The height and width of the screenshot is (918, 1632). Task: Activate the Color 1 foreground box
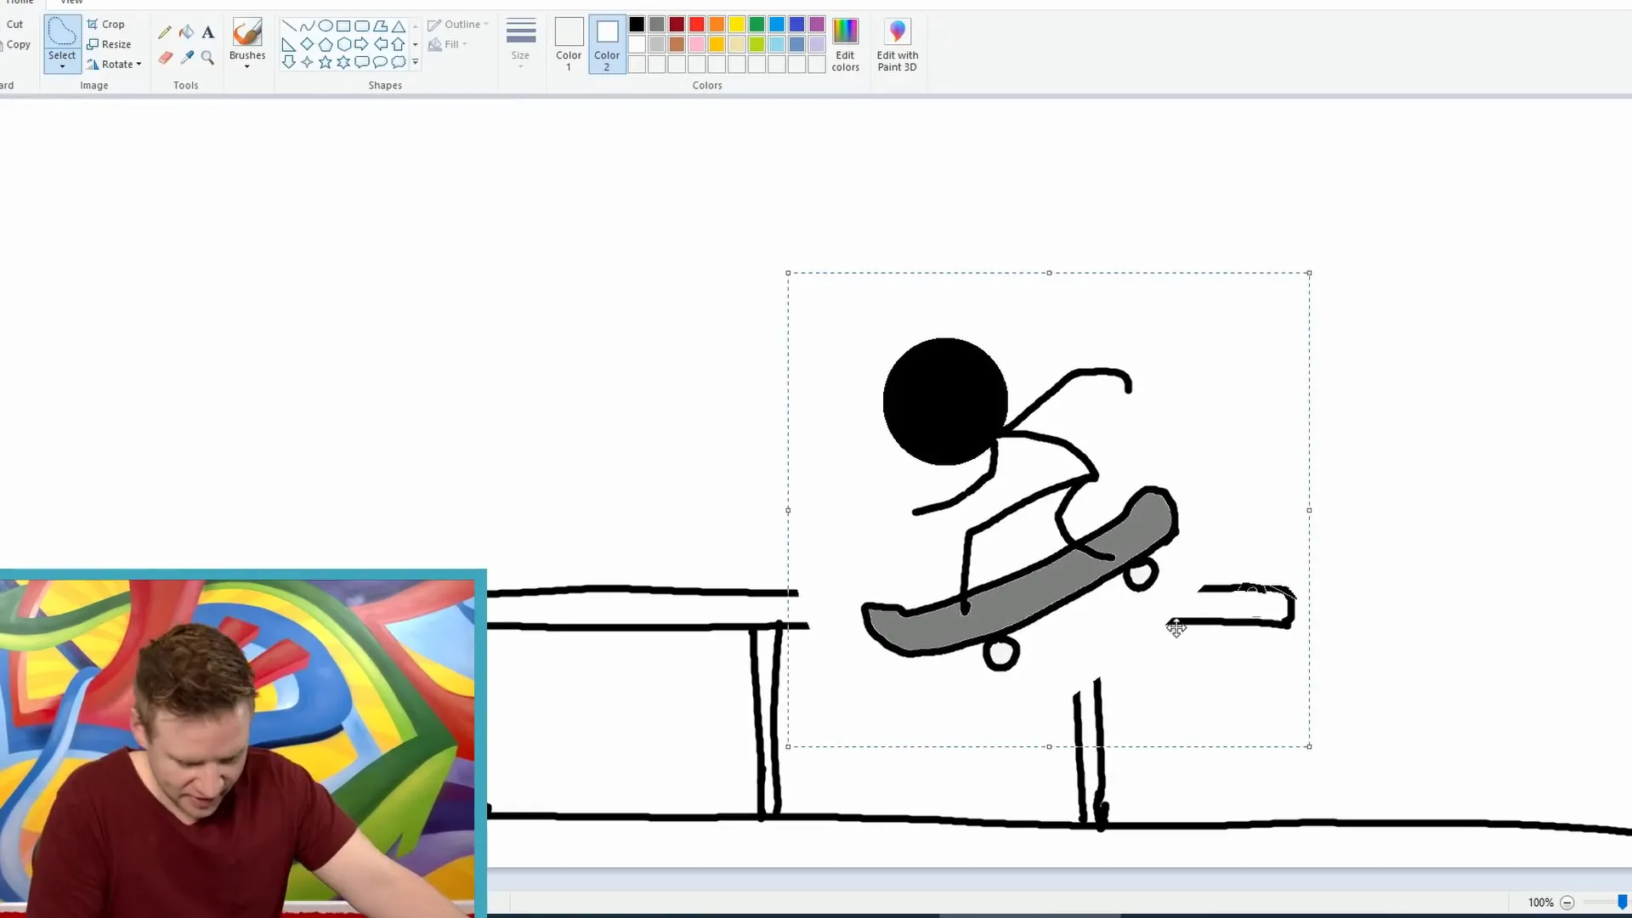(569, 44)
